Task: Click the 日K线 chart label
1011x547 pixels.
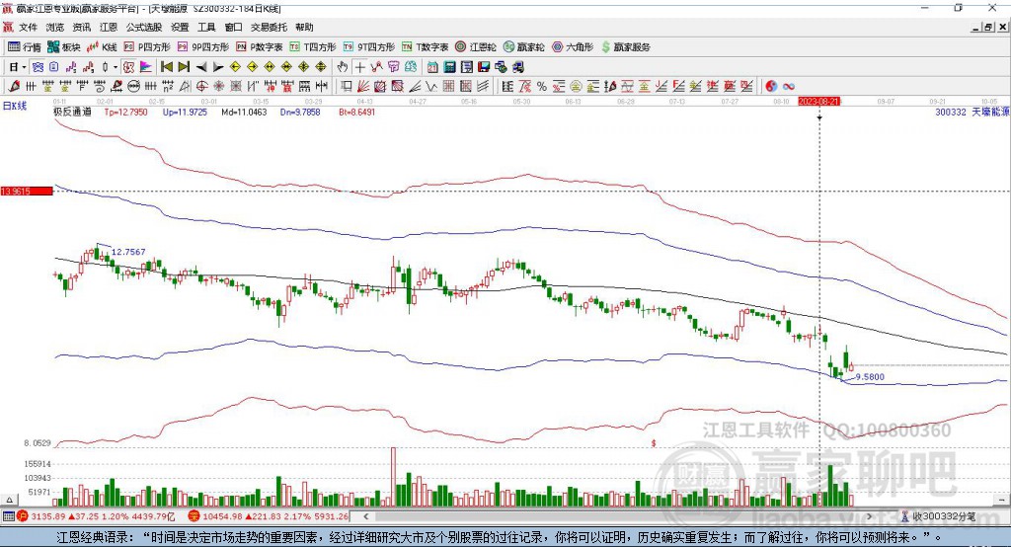Action: pyautogui.click(x=15, y=106)
